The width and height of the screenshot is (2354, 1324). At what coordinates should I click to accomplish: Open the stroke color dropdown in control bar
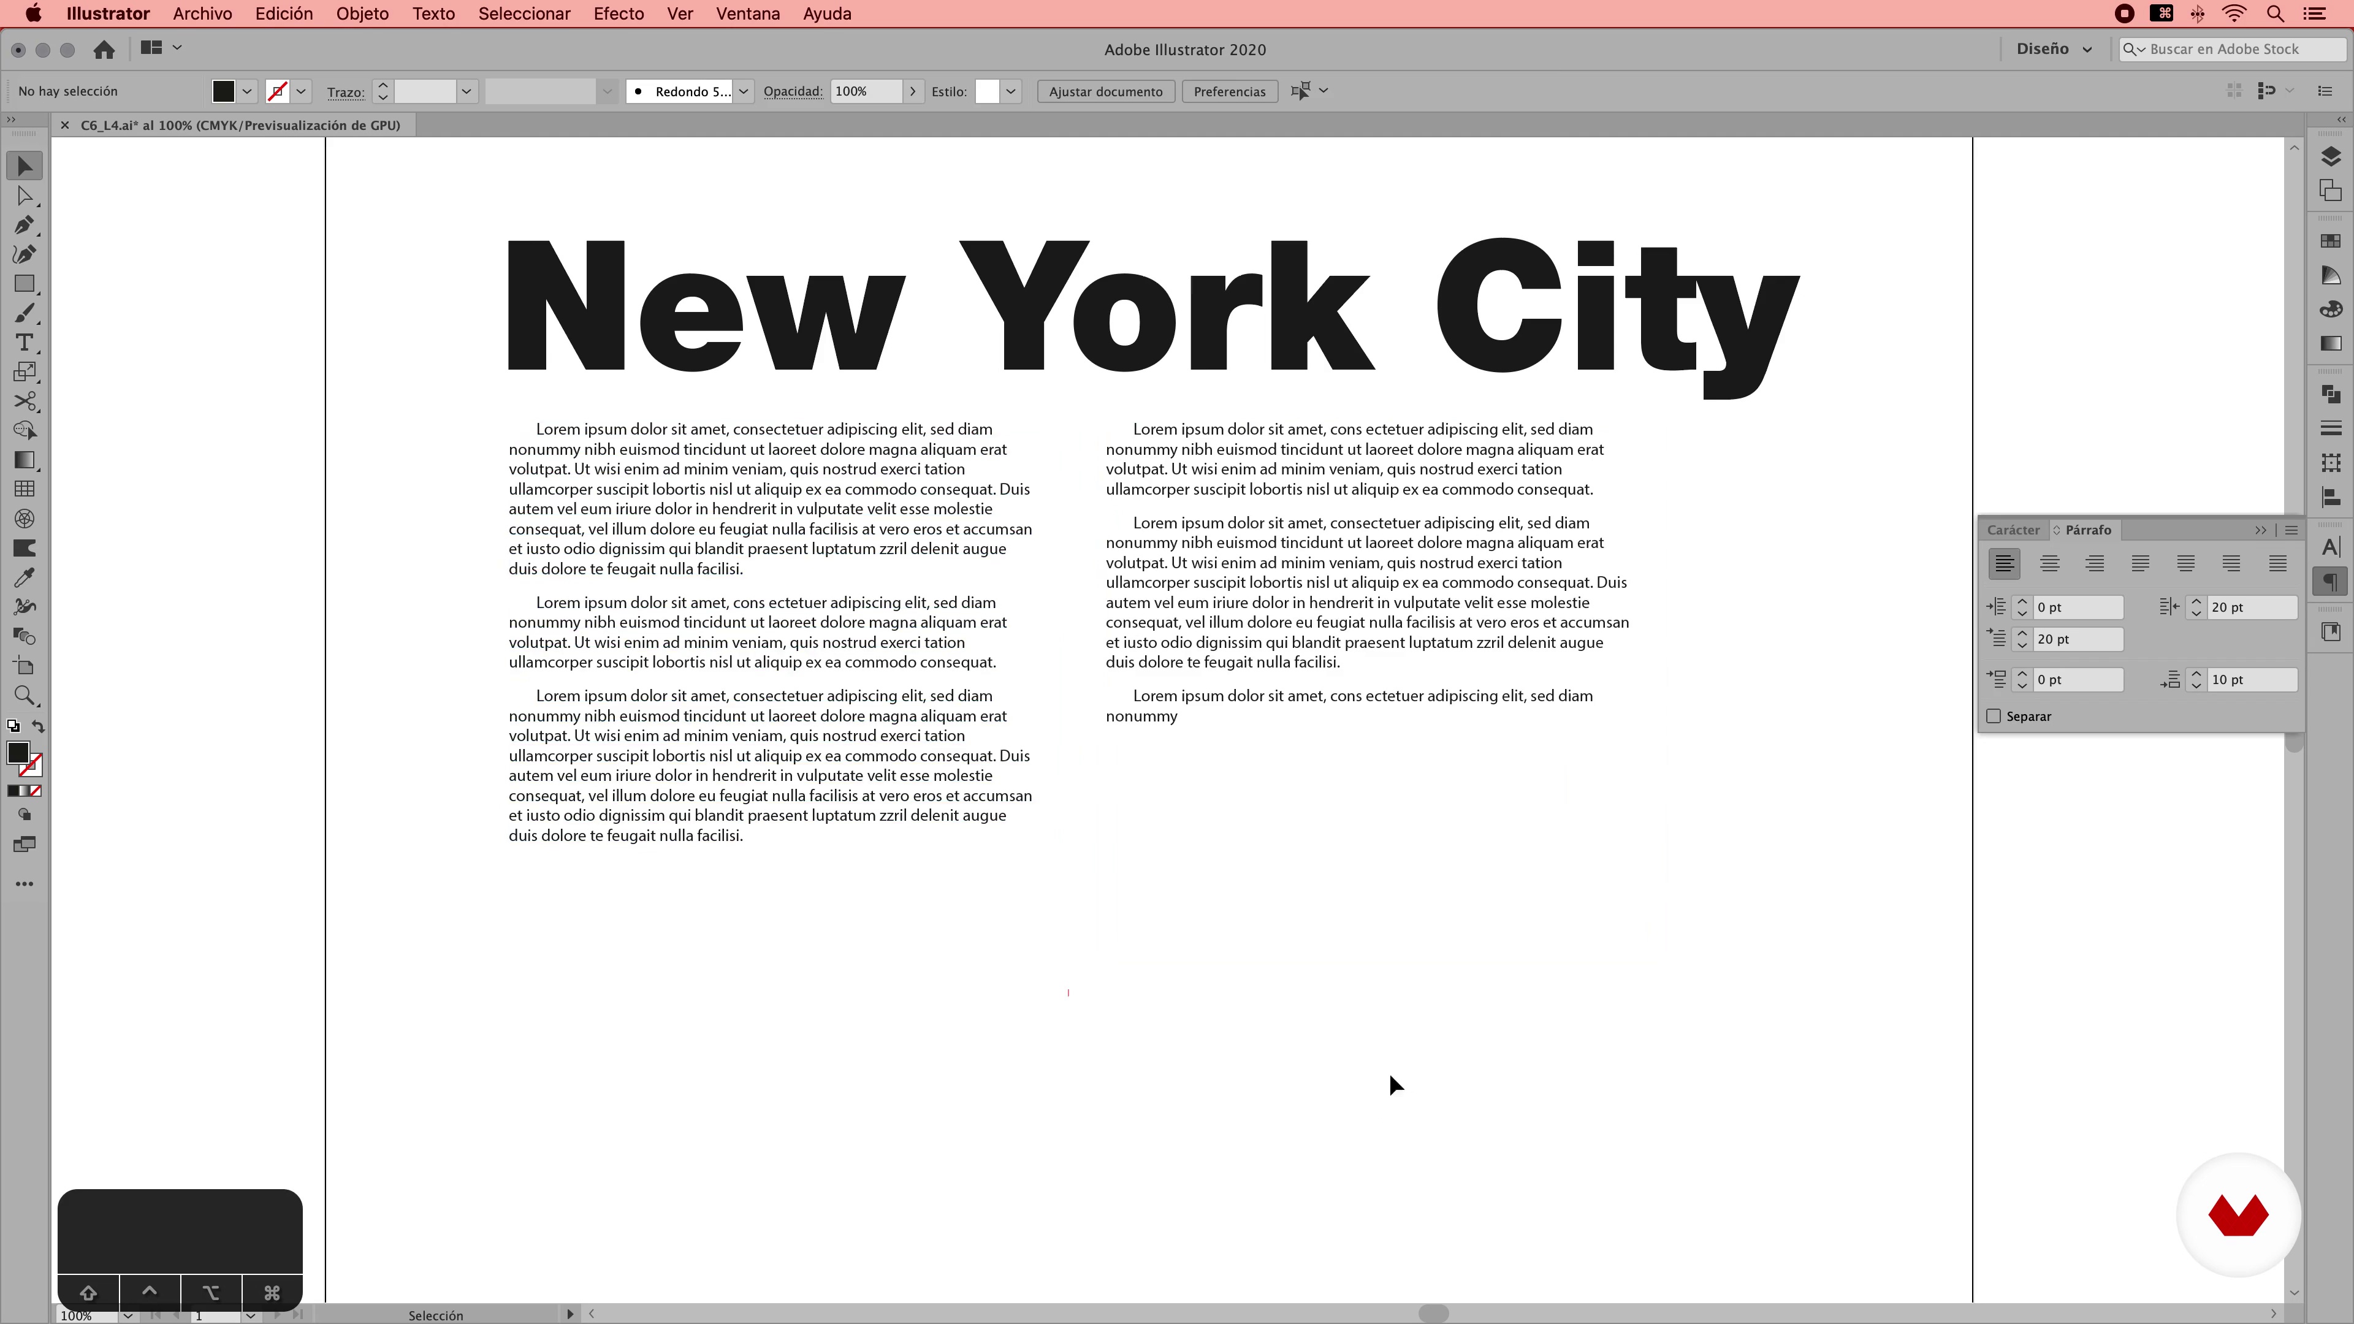coord(300,91)
